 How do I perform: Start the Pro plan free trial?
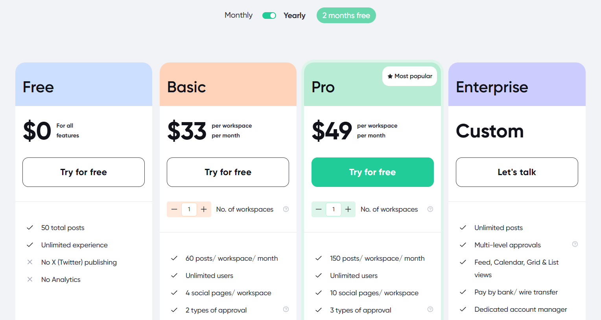[372, 172]
